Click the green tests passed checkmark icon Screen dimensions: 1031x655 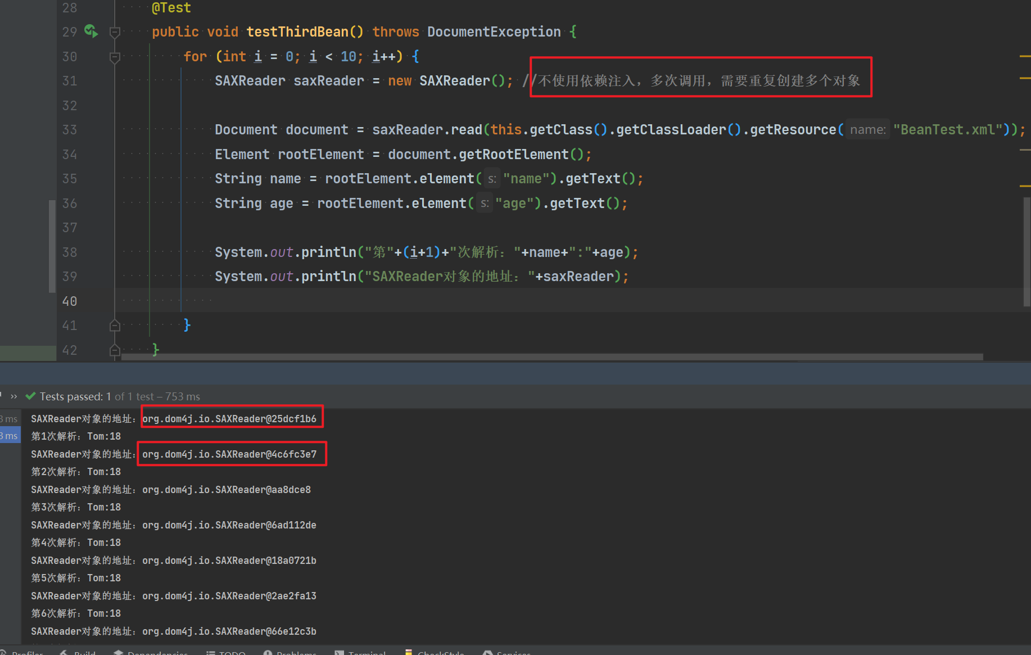[x=31, y=396]
